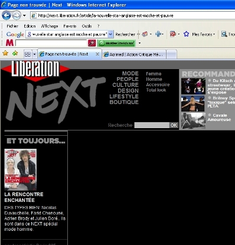
Task: Open the Quick Tabs grid icon
Action: [x=28, y=54]
